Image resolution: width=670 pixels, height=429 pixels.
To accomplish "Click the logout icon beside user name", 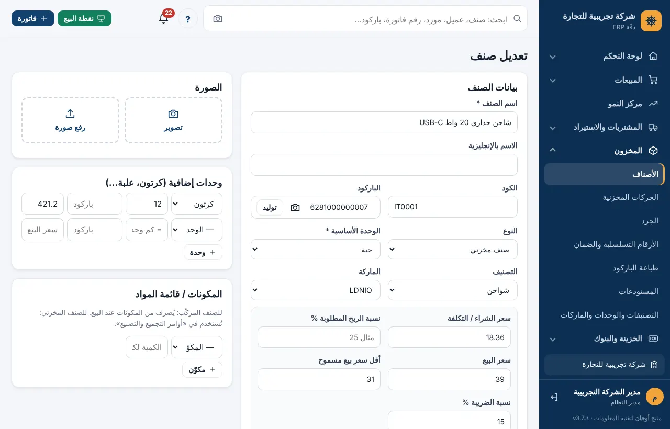I will 554,397.
